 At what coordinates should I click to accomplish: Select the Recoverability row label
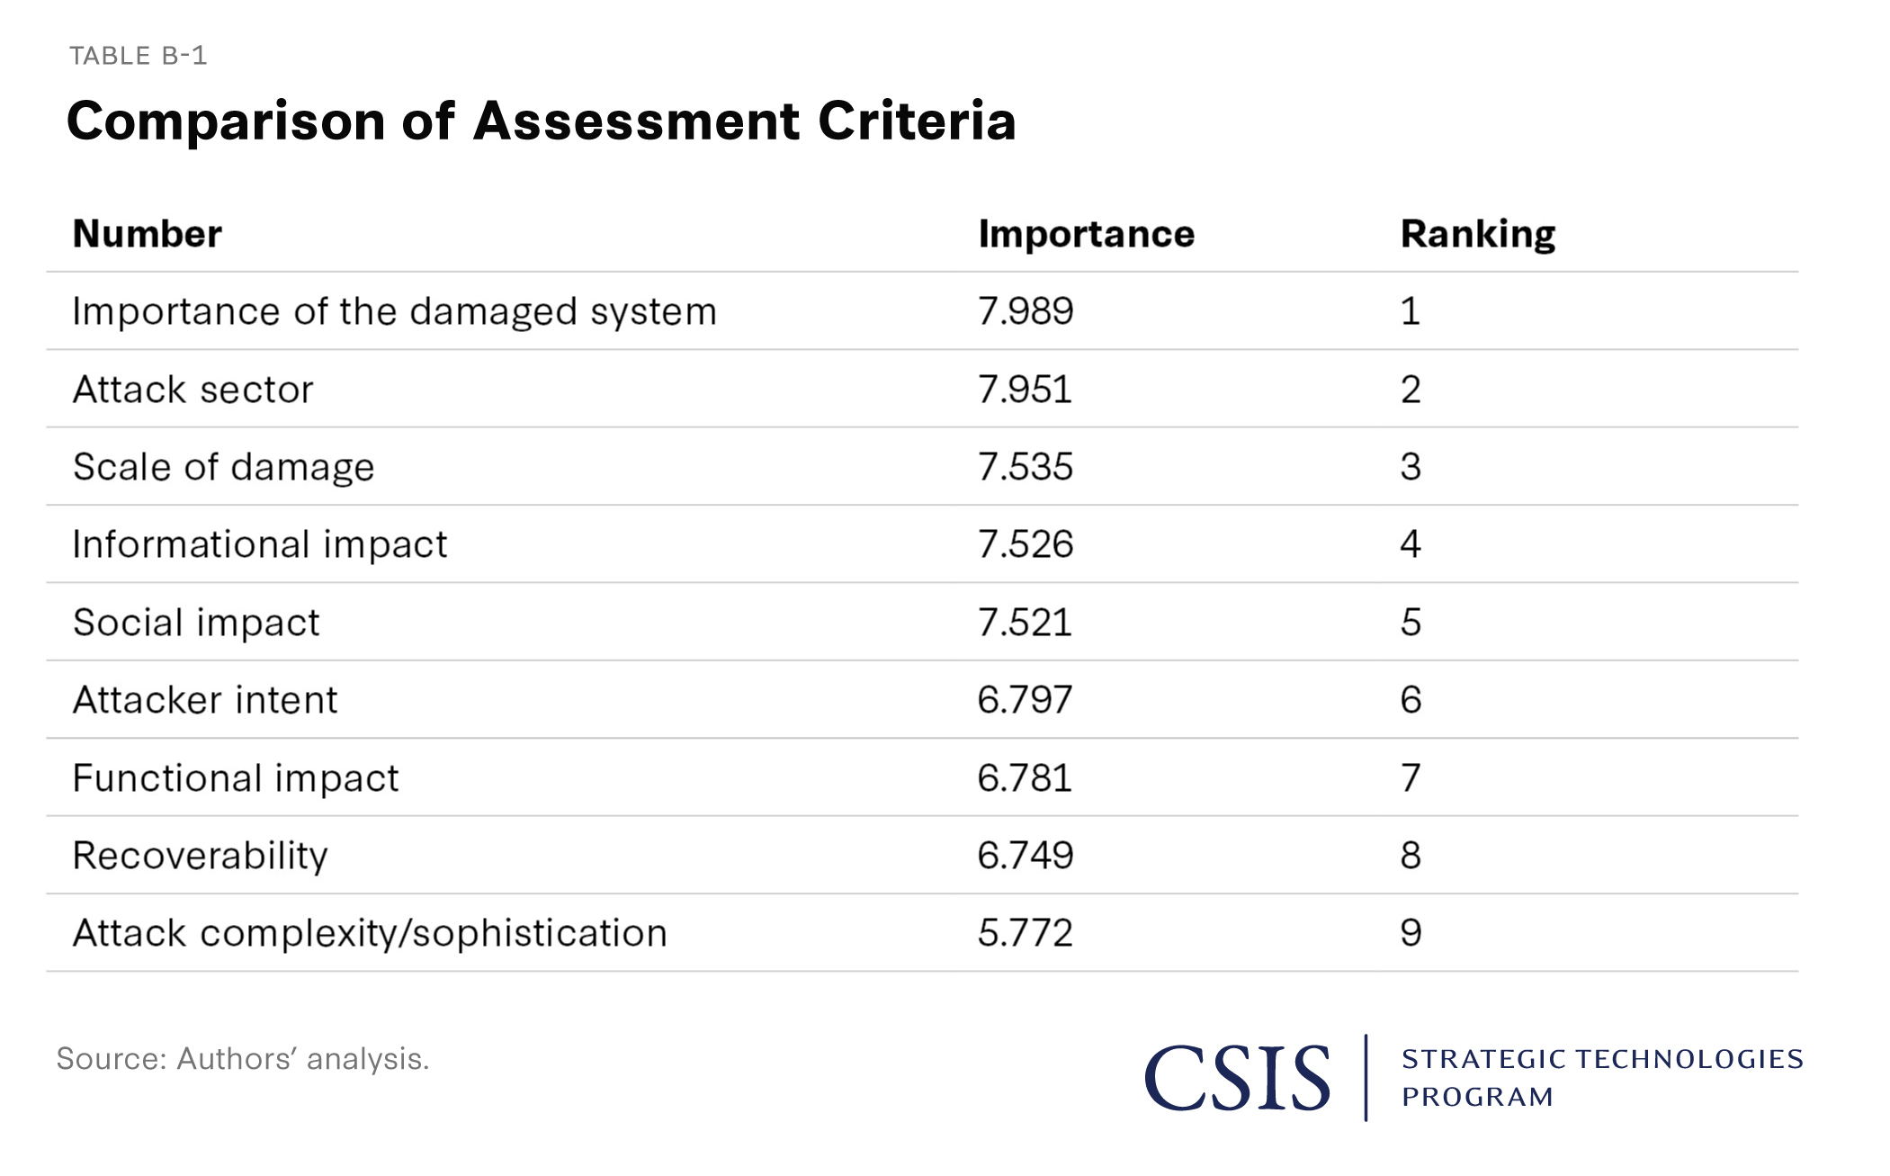200,856
